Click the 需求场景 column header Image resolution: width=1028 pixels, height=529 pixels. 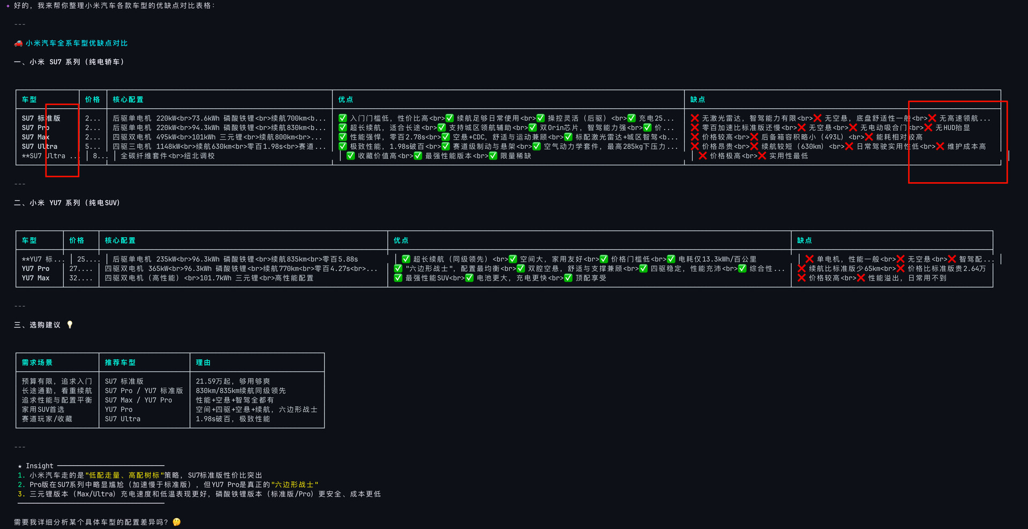click(37, 362)
